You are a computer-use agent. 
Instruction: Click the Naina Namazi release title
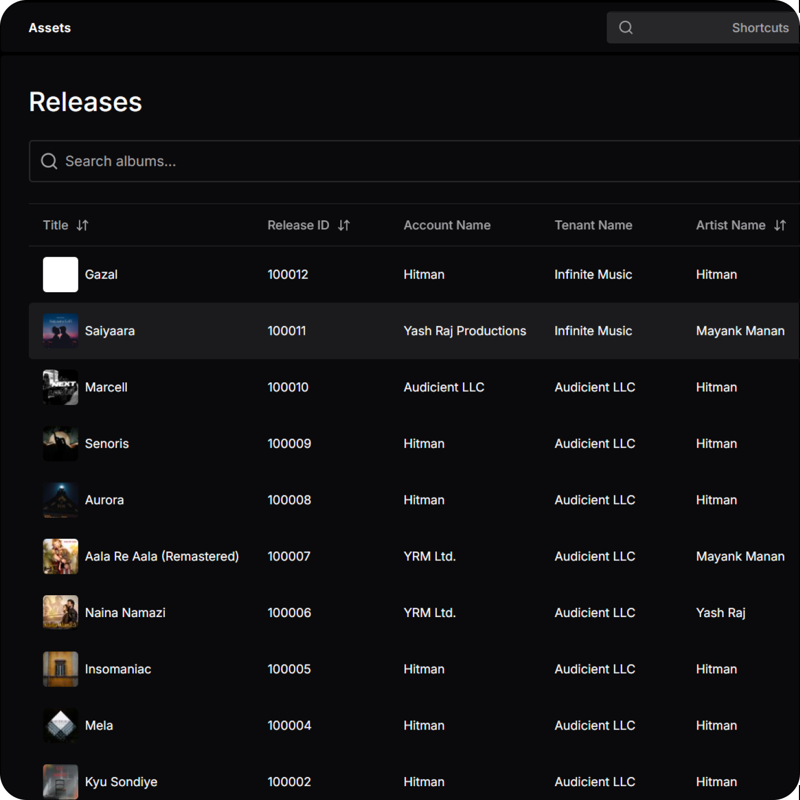point(125,612)
